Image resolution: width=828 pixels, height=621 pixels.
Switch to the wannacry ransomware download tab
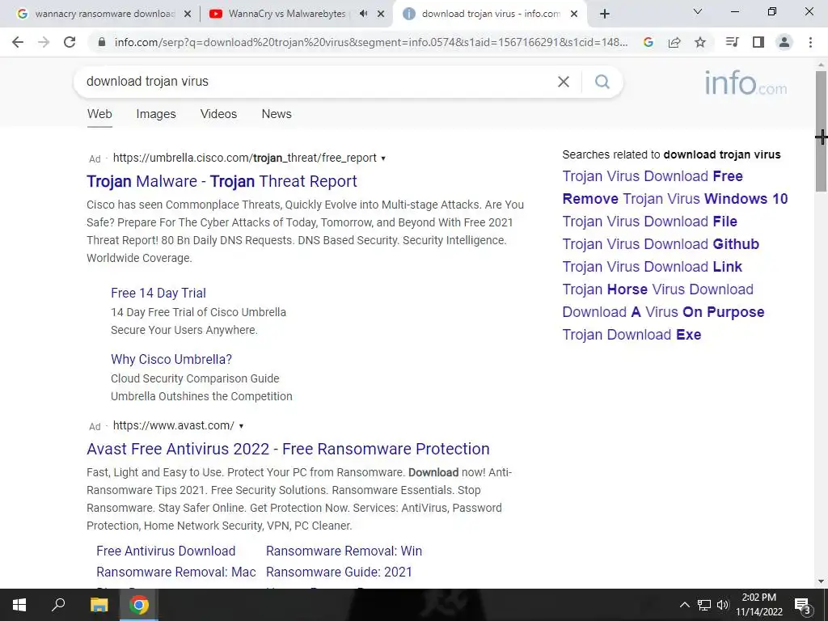tap(104, 14)
